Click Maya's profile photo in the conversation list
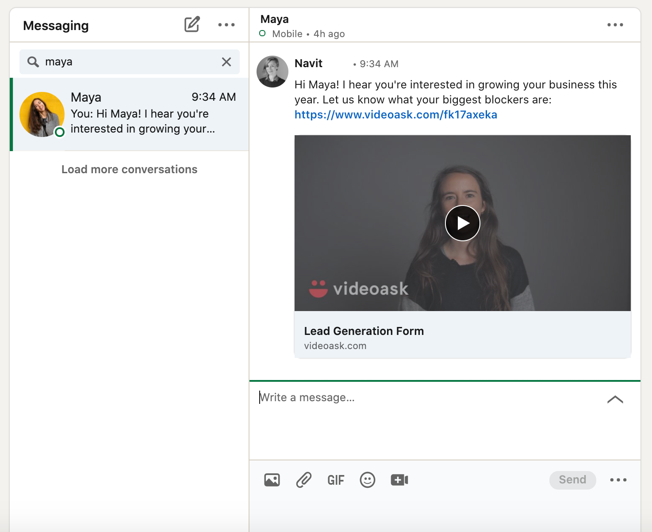Screen dimensions: 652x532 pos(42,114)
